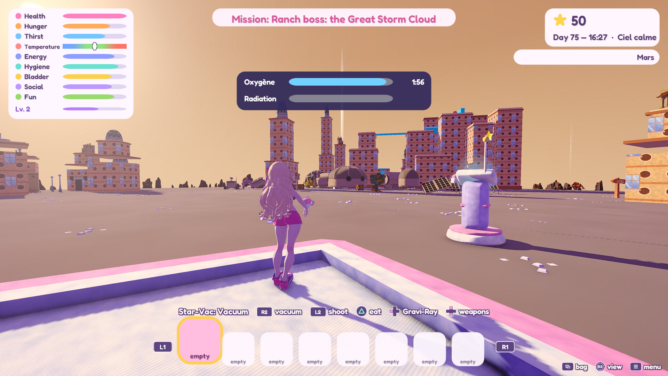
Task: Click the weapons d-pad icon
Action: coord(451,311)
